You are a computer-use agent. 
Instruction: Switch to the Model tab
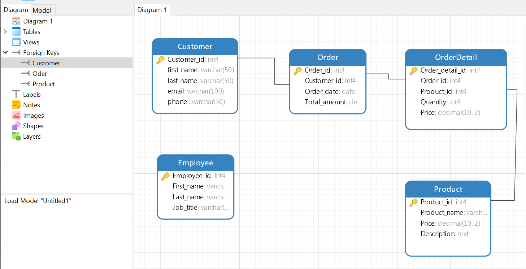[42, 10]
